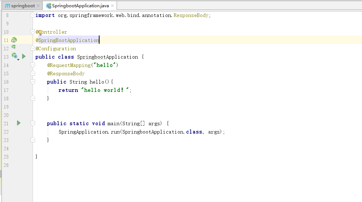The height and width of the screenshot is (202, 362).
Task: Close the springboot tab
Action: tap(38, 6)
